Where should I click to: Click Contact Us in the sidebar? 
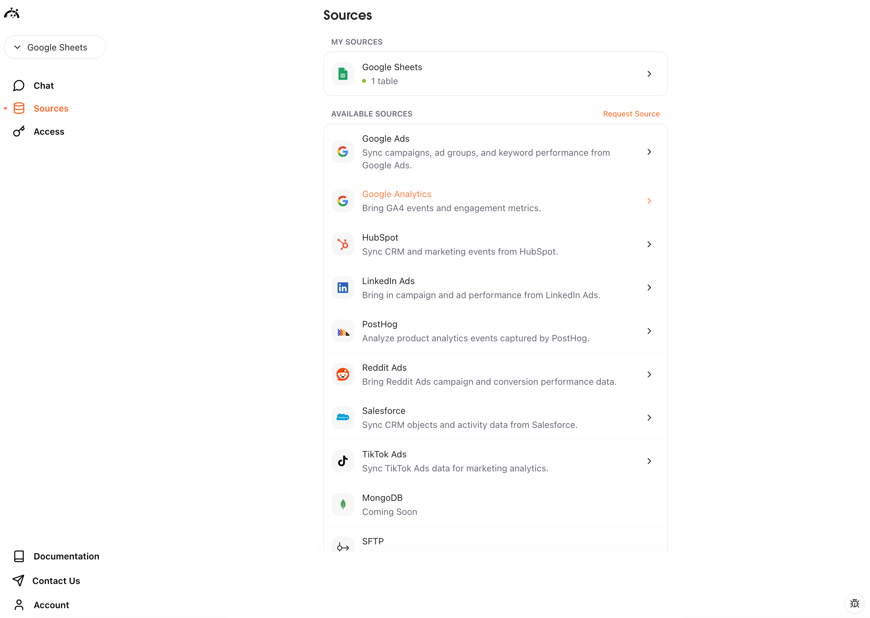[x=56, y=581]
